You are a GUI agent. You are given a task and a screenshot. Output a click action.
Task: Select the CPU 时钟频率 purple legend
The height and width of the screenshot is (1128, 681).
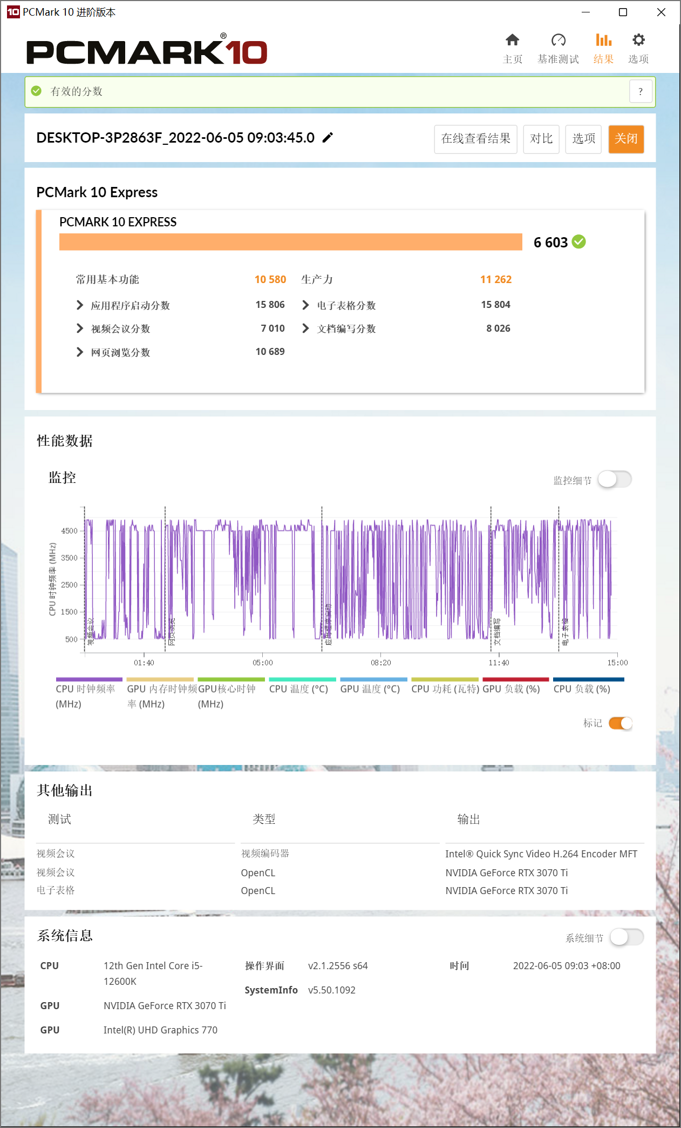click(89, 694)
